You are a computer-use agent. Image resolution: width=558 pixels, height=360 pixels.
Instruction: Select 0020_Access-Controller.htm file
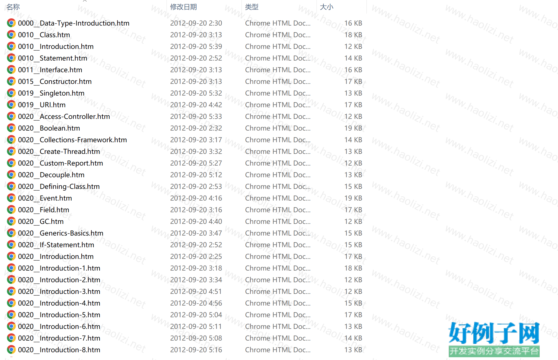coord(64,116)
